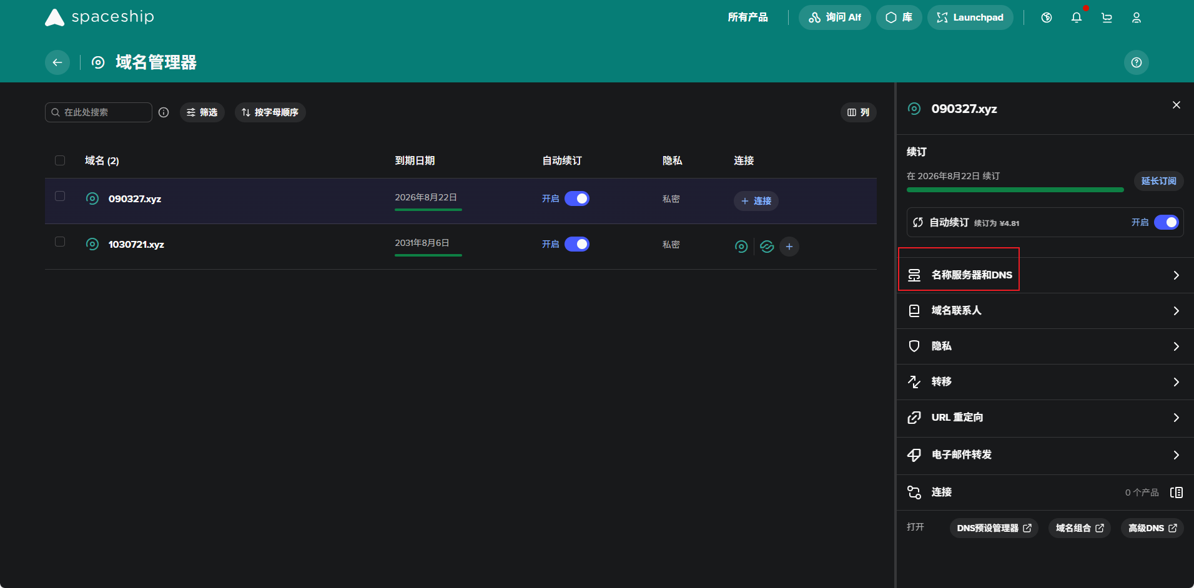Toggle auto-renew for 1030721.xyz
This screenshot has width=1194, height=588.
576,244
